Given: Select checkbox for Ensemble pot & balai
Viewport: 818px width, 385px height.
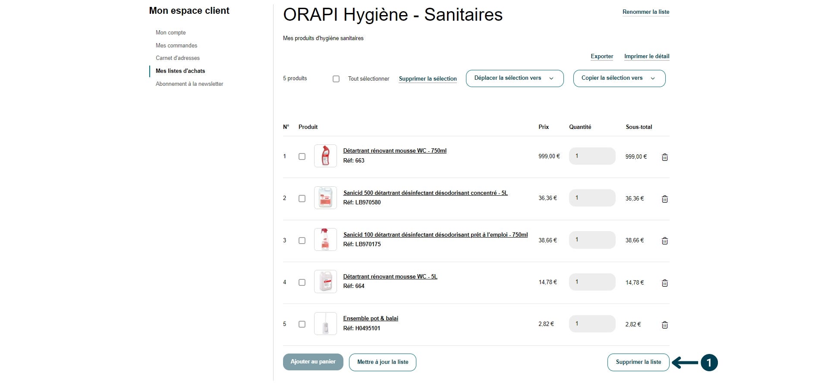Looking at the screenshot, I should tap(302, 324).
